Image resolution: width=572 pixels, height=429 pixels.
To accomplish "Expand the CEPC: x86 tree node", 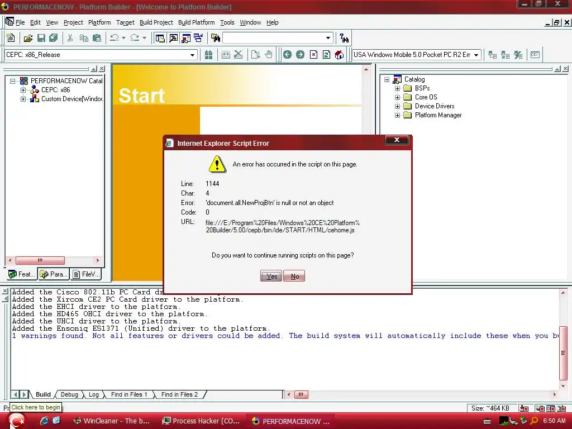I will (23, 90).
